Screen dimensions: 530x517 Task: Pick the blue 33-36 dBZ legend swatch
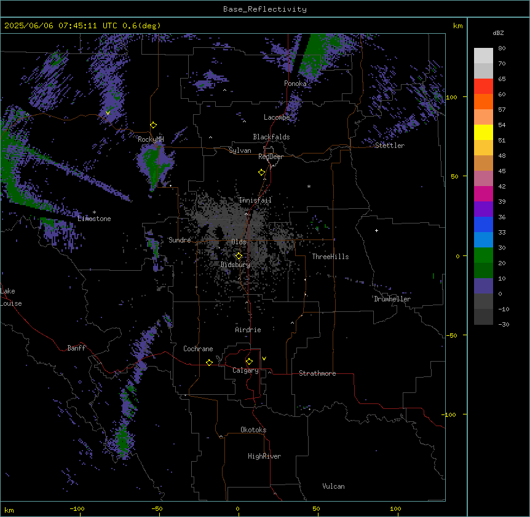[483, 224]
